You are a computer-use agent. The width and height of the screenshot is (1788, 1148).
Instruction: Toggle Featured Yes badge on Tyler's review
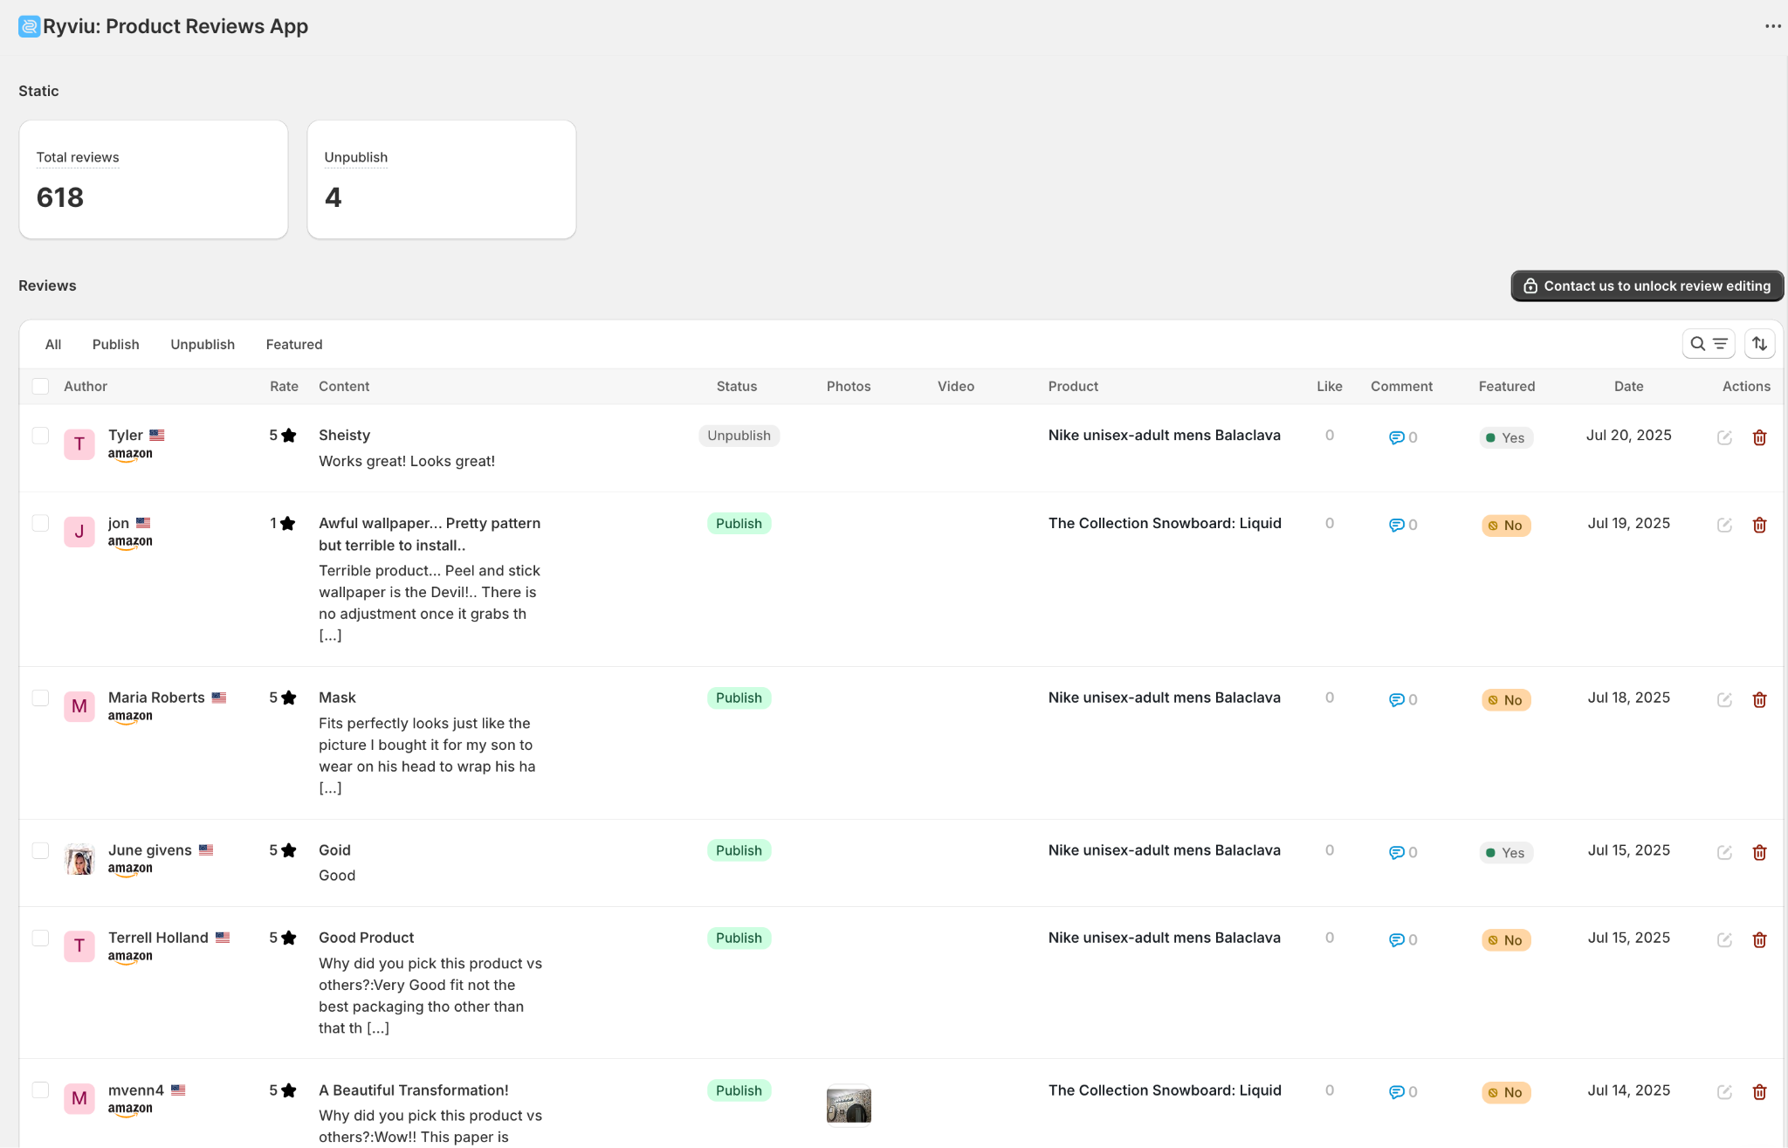pos(1506,438)
